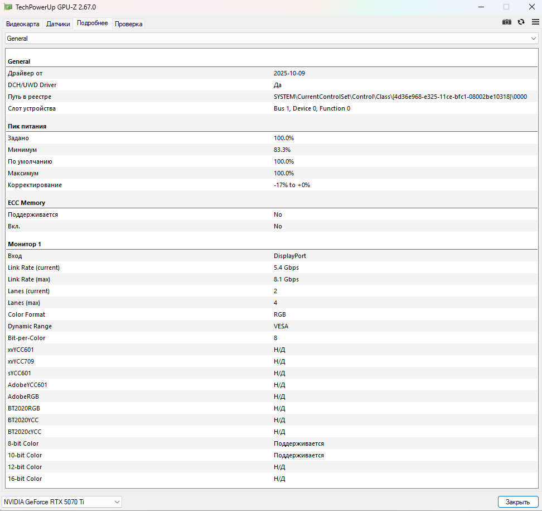Viewport: 542px width, 511px height.
Task: Open the NVIDIA GeForce RTX 5070 Ti selector
Action: 62,502
